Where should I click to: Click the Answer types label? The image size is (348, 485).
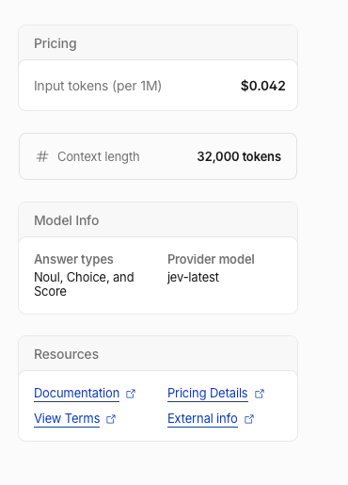tap(73, 259)
